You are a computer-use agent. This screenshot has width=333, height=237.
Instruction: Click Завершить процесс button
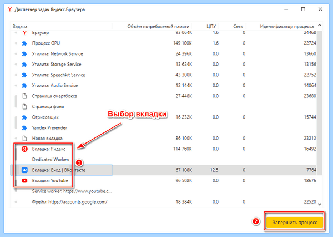[295, 223]
